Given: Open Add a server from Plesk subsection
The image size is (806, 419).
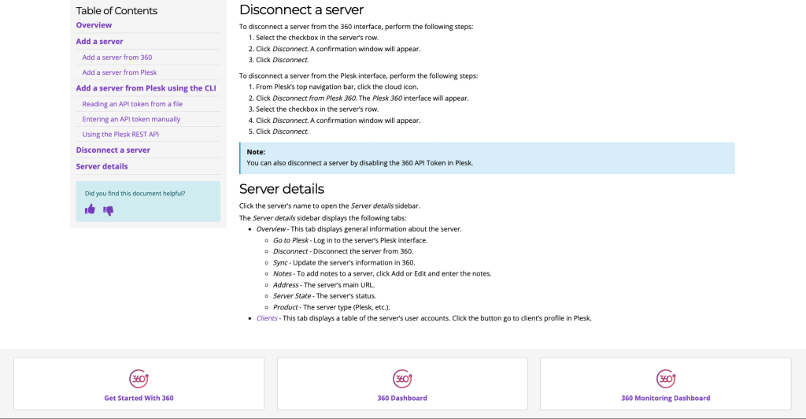Looking at the screenshot, I should [x=119, y=72].
